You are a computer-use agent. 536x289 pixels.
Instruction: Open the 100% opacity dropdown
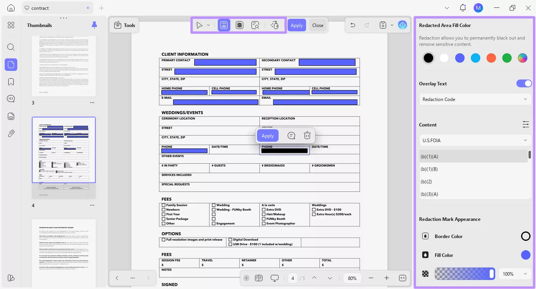click(515, 274)
